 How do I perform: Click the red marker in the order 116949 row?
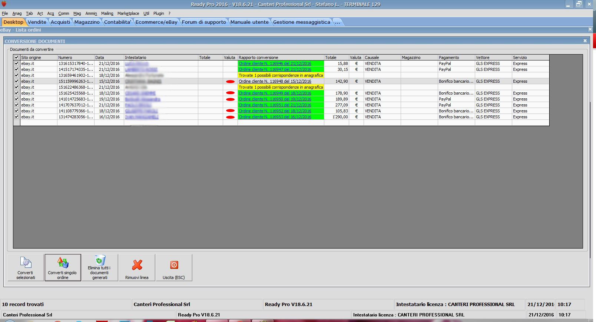pyautogui.click(x=230, y=93)
